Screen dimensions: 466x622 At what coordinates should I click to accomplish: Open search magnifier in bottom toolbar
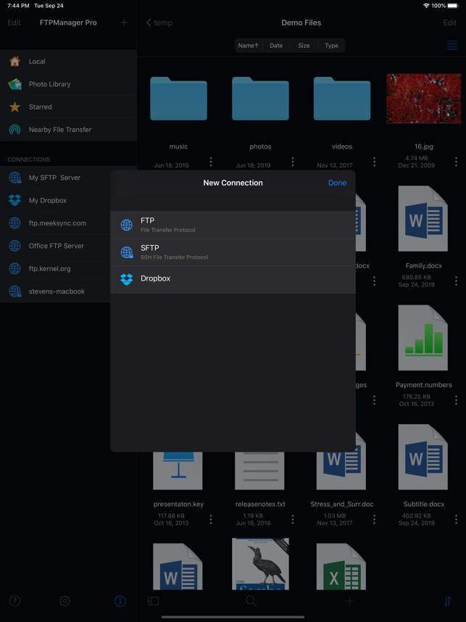coord(251,601)
